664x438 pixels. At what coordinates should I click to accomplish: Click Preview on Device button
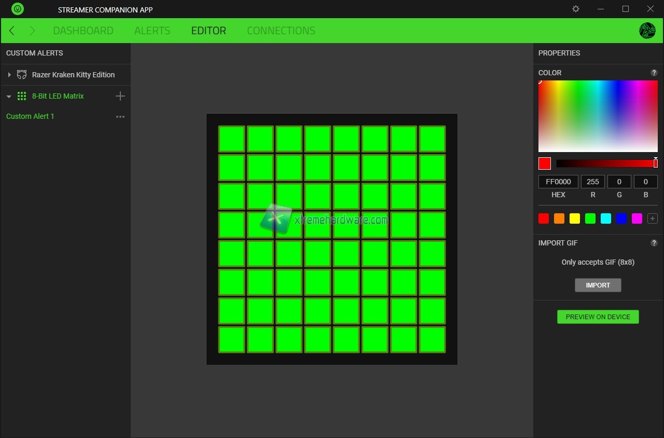point(598,317)
